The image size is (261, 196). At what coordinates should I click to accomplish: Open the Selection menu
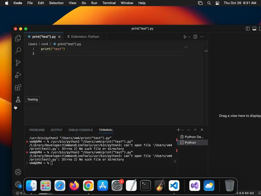point(56,3)
